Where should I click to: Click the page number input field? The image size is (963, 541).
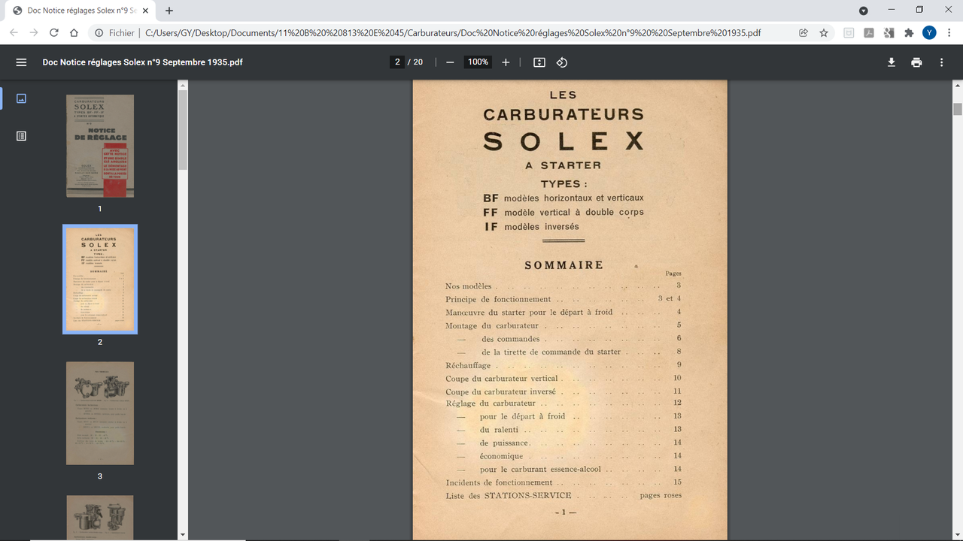[397, 62]
